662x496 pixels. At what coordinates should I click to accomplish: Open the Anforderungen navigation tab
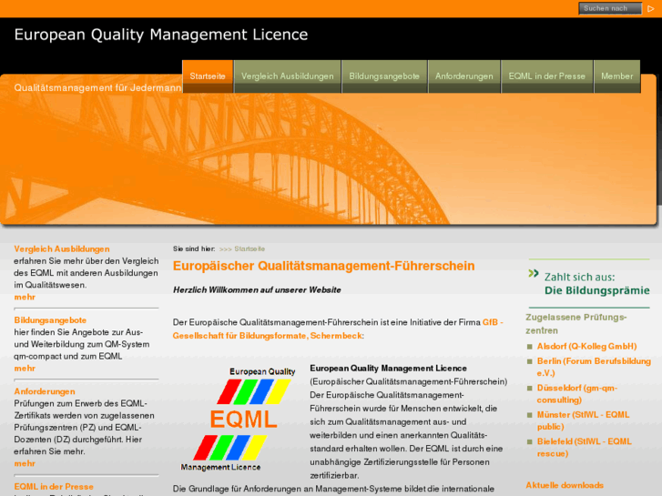pos(464,76)
